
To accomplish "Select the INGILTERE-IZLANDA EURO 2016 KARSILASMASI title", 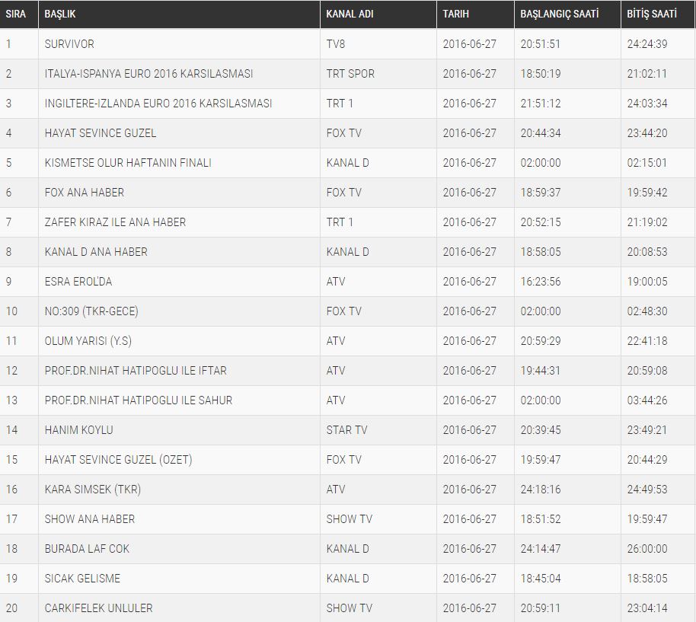I will tap(158, 104).
